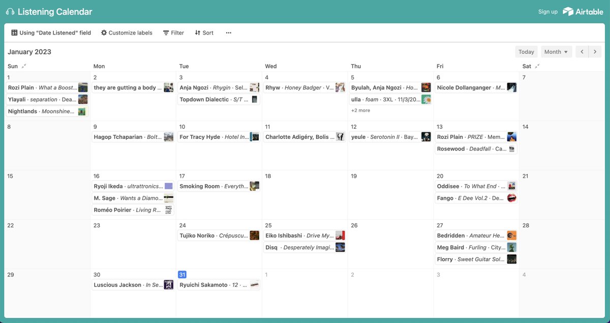
Task: Open Smoking Room Everything record
Action: coord(219,186)
